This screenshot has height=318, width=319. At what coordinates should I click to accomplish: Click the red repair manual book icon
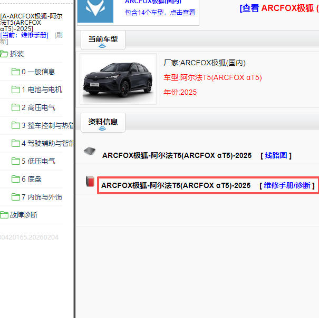[x=90, y=181]
